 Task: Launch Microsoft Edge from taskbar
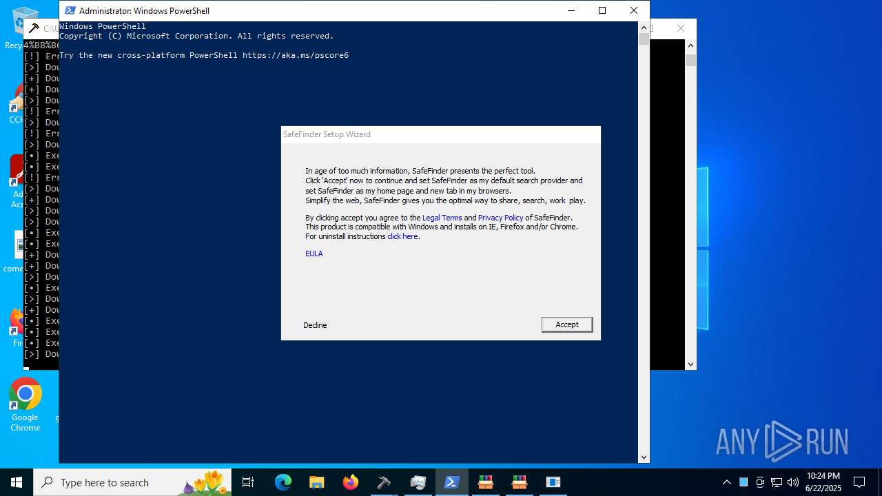pos(283,482)
